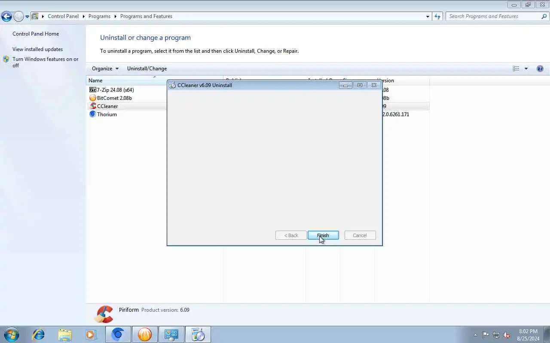Viewport: 550px width, 343px height.
Task: Click the change view icon
Action: tap(516, 69)
